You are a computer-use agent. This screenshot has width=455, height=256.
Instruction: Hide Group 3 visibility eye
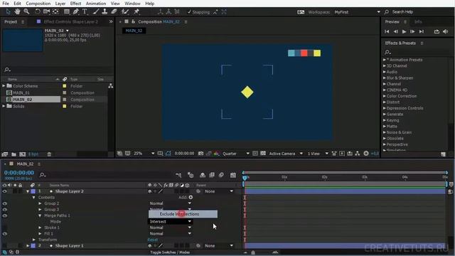pyautogui.click(x=5, y=210)
